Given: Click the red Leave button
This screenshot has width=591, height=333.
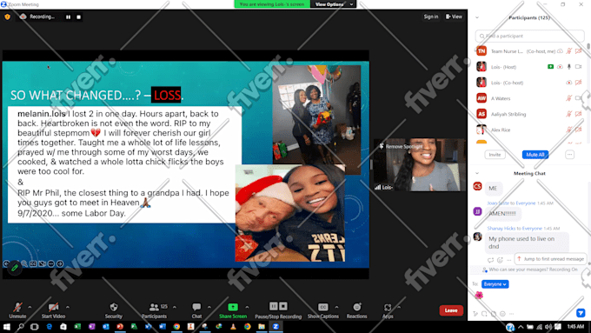Looking at the screenshot, I should [451, 310].
